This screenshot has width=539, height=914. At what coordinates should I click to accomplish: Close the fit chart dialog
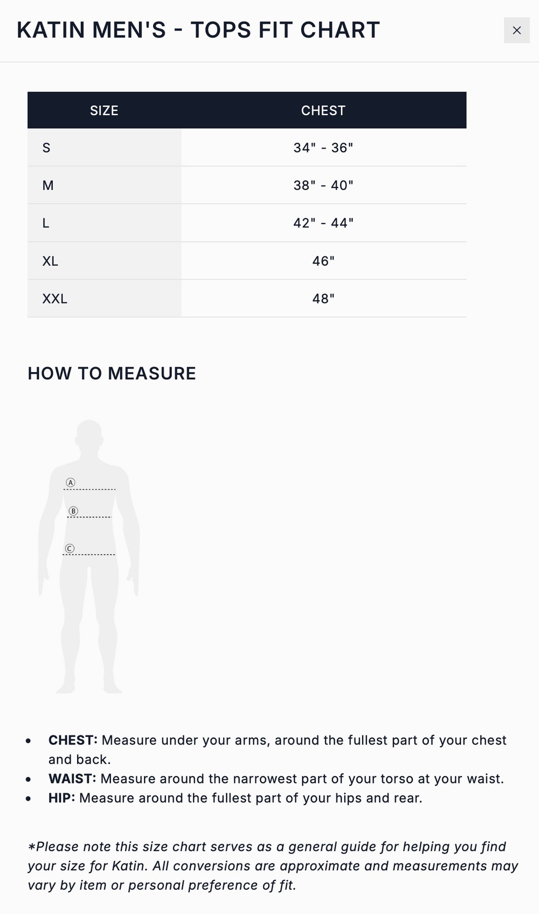(x=517, y=30)
